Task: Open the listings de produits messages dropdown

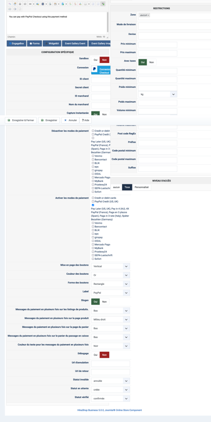Action: (110, 311)
